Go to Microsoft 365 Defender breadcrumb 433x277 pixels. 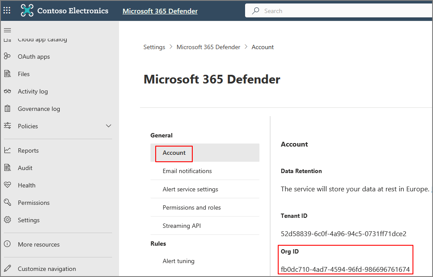click(x=208, y=47)
